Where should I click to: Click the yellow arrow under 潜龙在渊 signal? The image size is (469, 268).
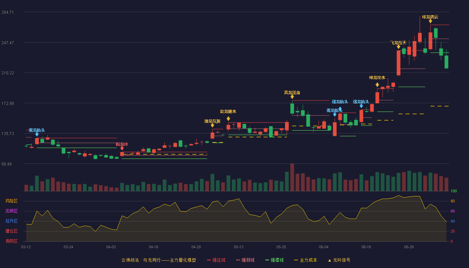tap(212, 125)
